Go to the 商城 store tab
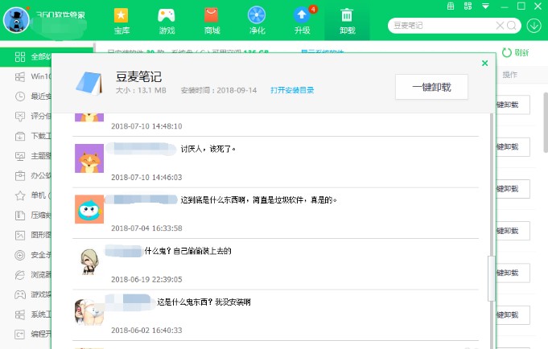Screen dimensions: 548x349 coord(212,20)
